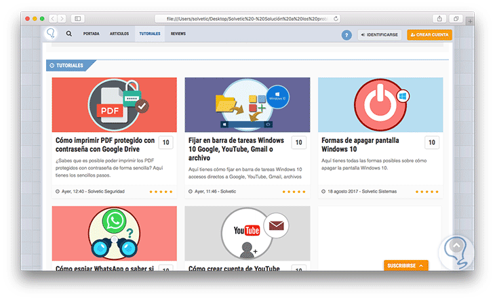Toggle the Safari sidebar button
The width and height of the screenshot is (495, 300).
pyautogui.click(x=78, y=18)
